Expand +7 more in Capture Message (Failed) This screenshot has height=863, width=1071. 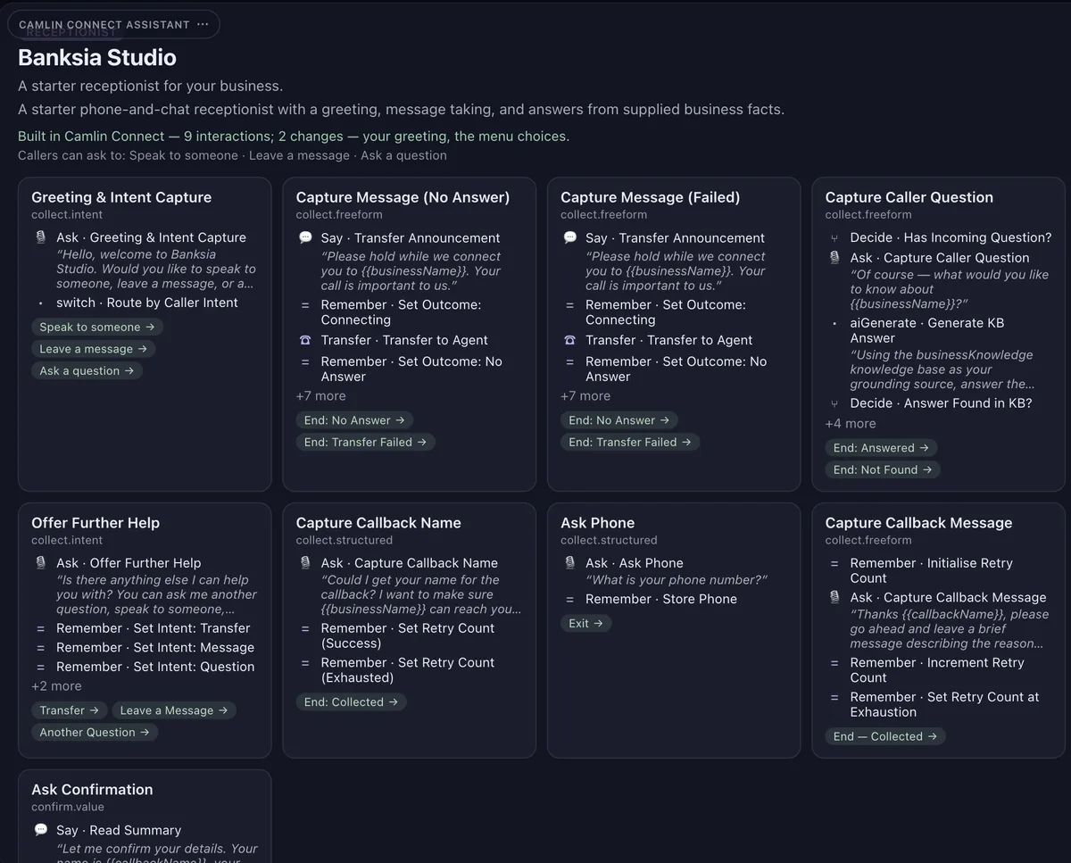tap(585, 396)
